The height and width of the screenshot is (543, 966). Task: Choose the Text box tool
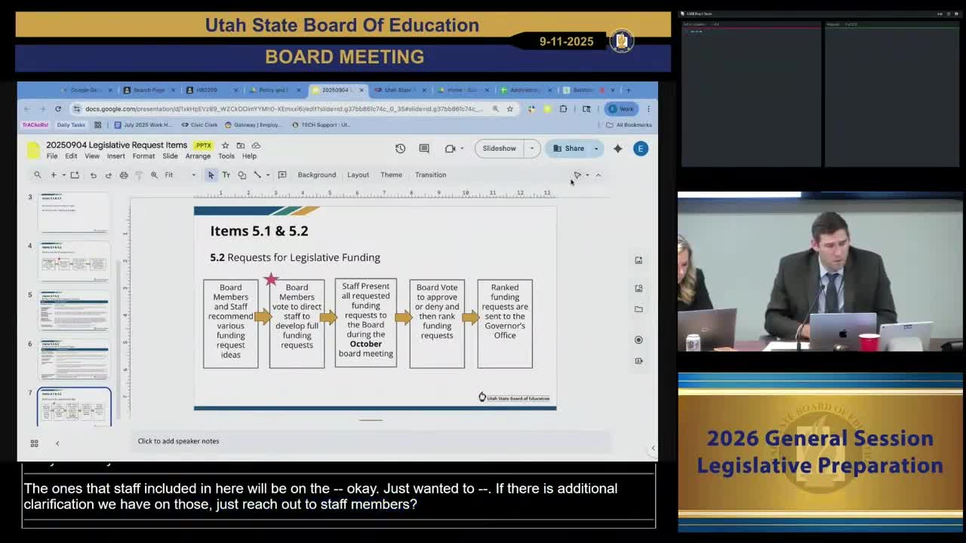(226, 174)
